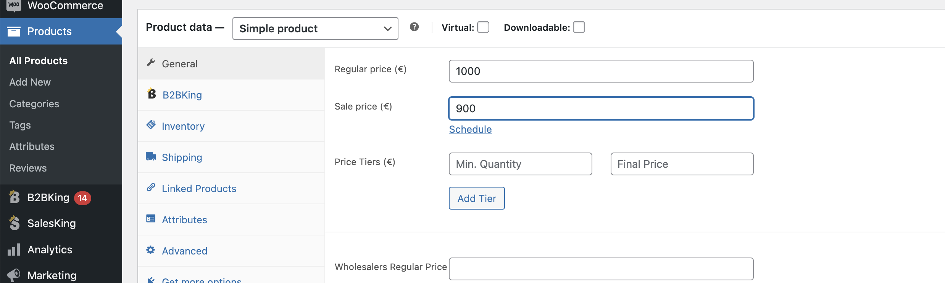Open Tags in Products submenu
The image size is (945, 283).
pos(20,125)
